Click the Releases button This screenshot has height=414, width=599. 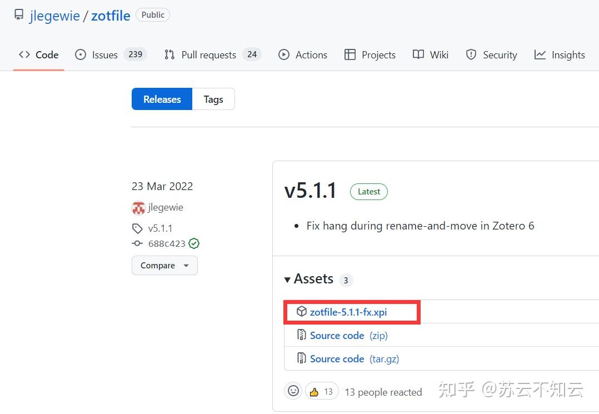[162, 99]
